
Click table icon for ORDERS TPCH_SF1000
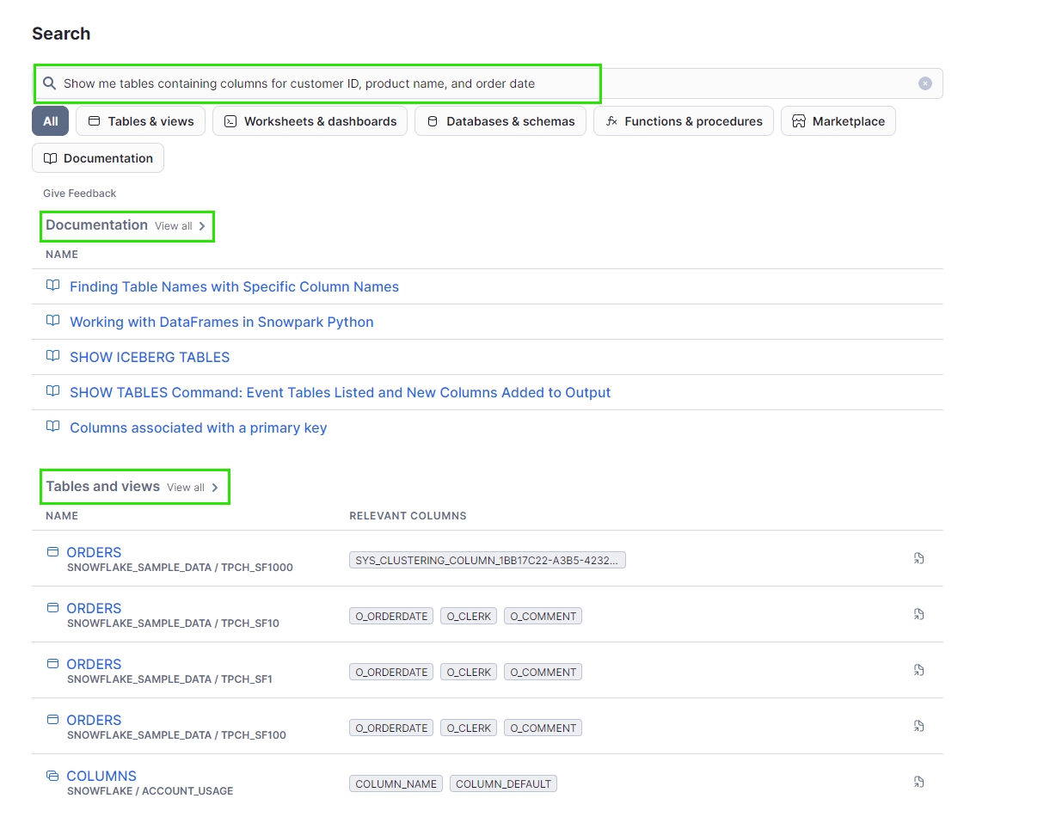coord(52,551)
